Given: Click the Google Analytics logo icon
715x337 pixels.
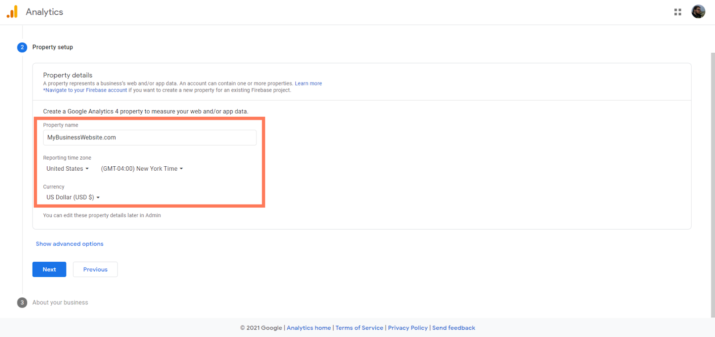Looking at the screenshot, I should [x=12, y=12].
